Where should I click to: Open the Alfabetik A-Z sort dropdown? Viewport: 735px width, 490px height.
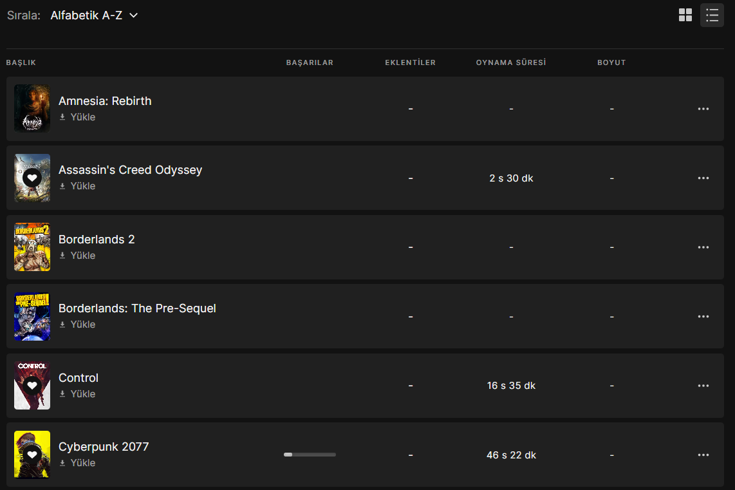click(94, 15)
